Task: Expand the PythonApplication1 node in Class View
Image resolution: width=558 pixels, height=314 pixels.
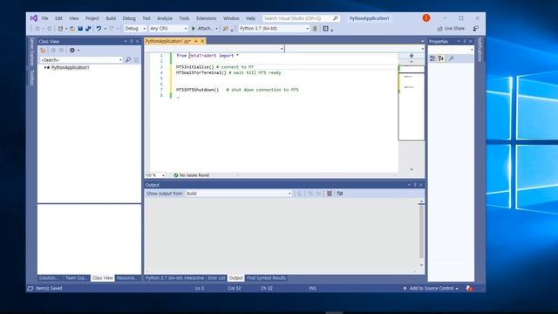Action: tap(44, 67)
